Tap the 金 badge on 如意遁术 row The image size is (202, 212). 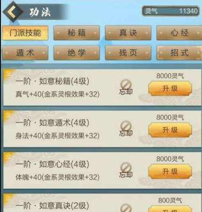(x=8, y=115)
